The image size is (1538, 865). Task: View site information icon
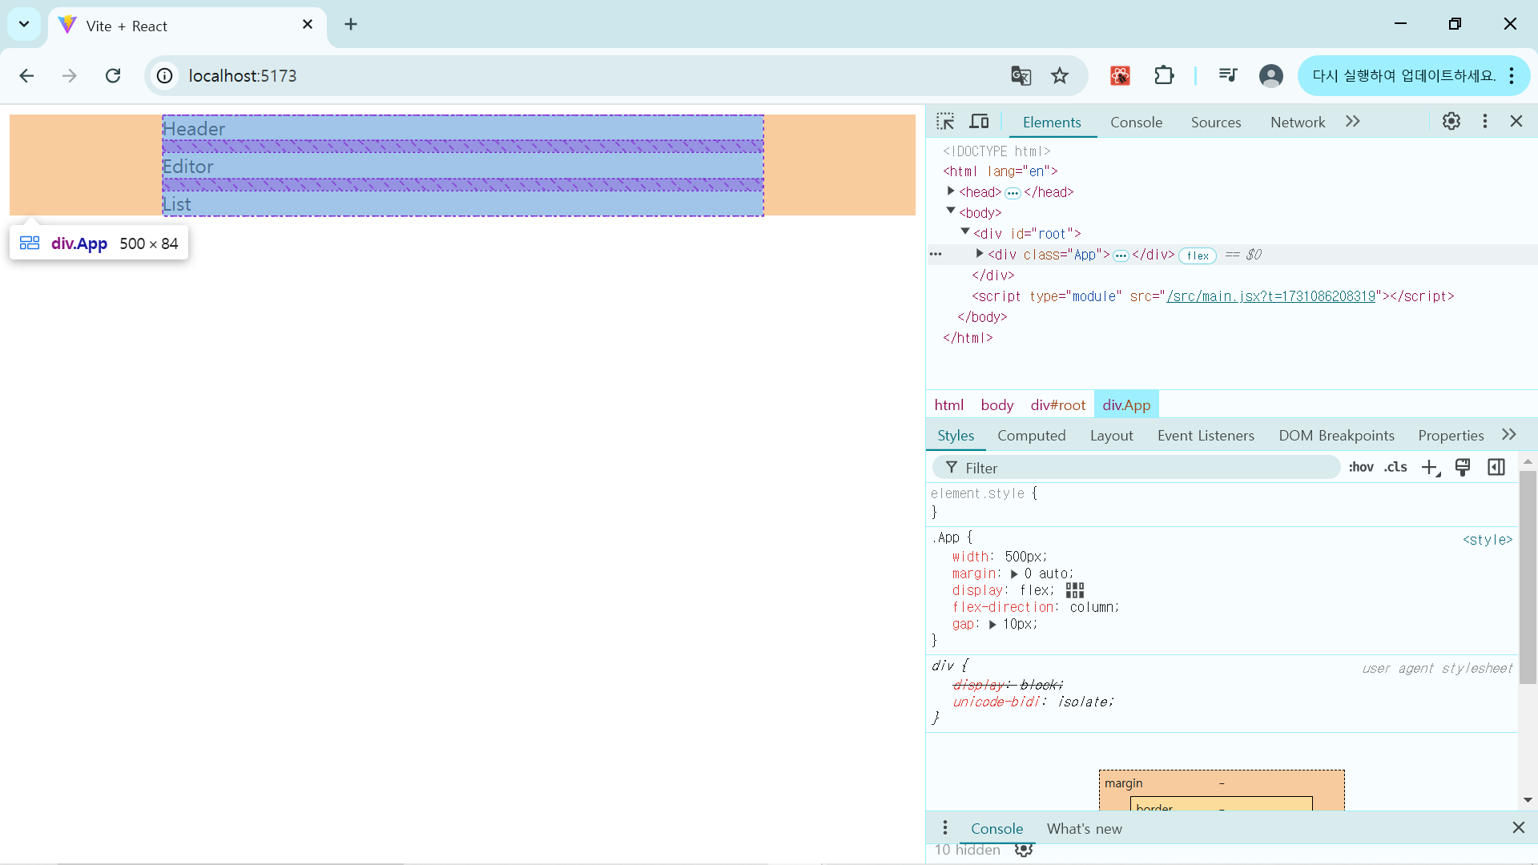[164, 75]
